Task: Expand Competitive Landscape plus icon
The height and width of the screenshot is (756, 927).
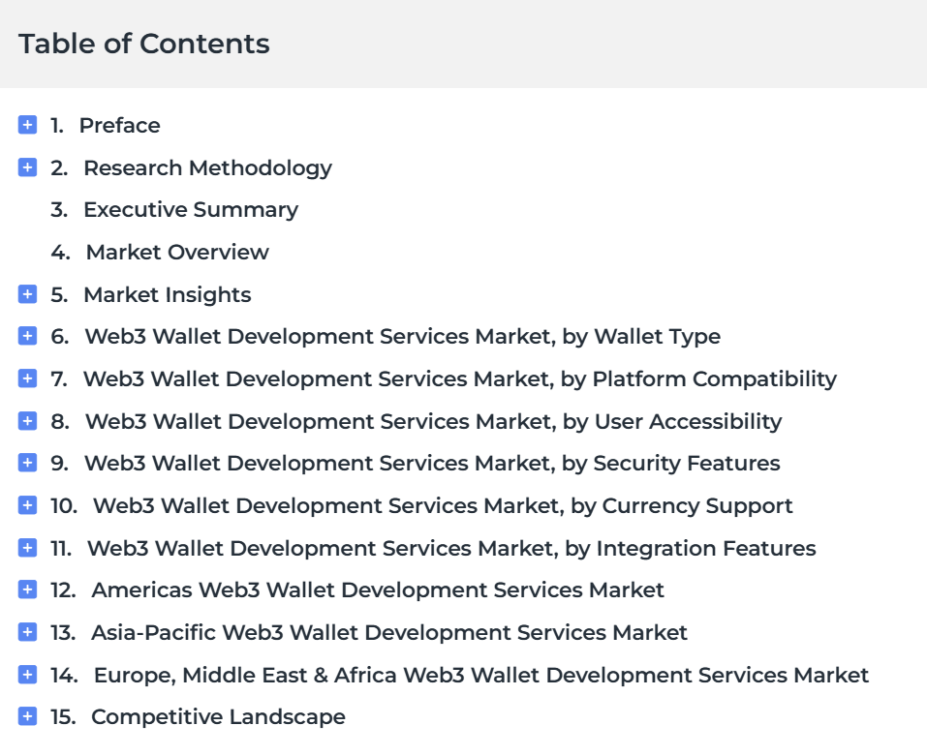Action: click(27, 717)
